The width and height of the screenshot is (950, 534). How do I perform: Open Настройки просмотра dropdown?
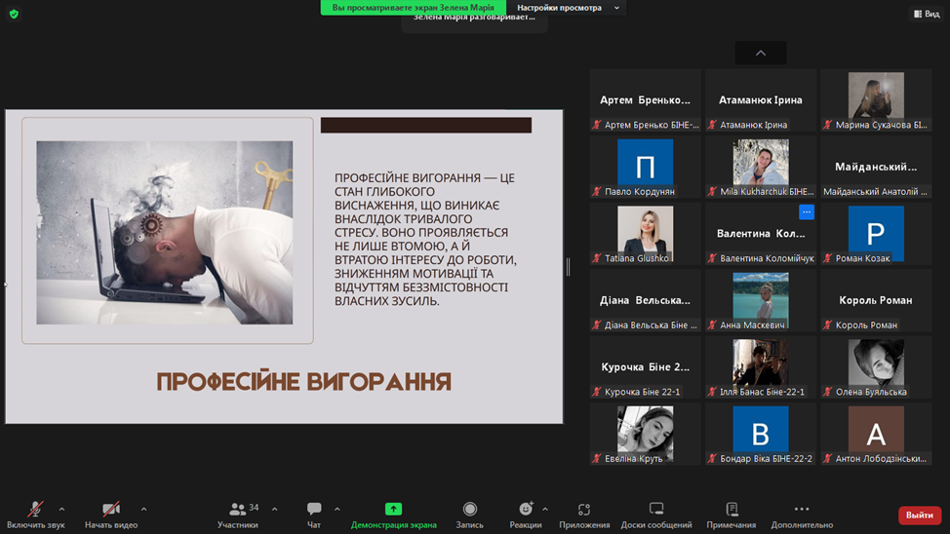click(566, 8)
